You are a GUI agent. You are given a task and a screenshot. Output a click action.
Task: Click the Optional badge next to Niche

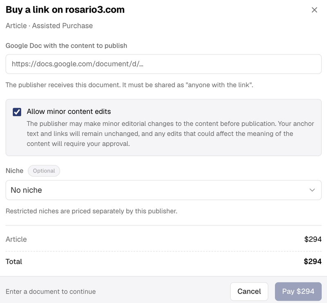point(44,171)
